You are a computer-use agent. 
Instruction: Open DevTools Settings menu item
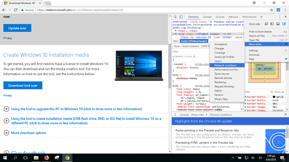pos(267,50)
